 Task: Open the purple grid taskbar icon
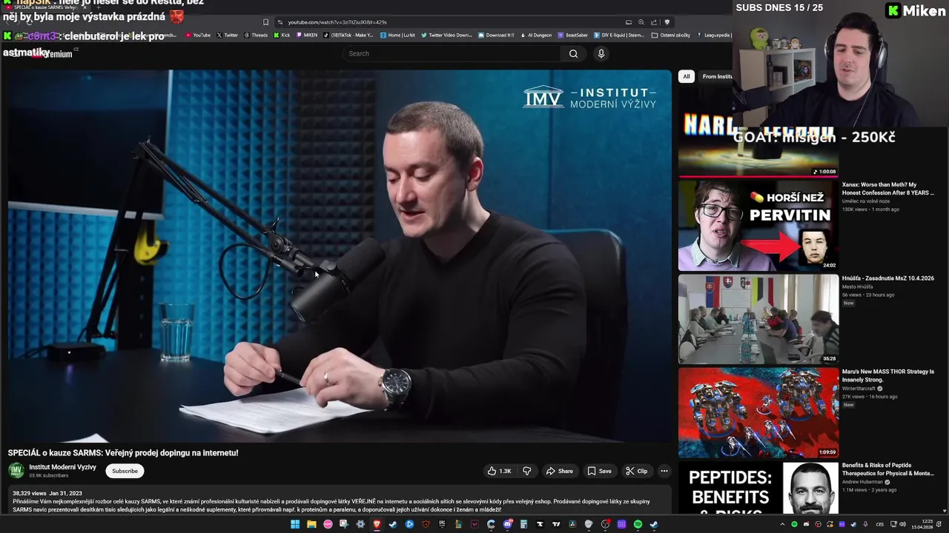click(621, 524)
